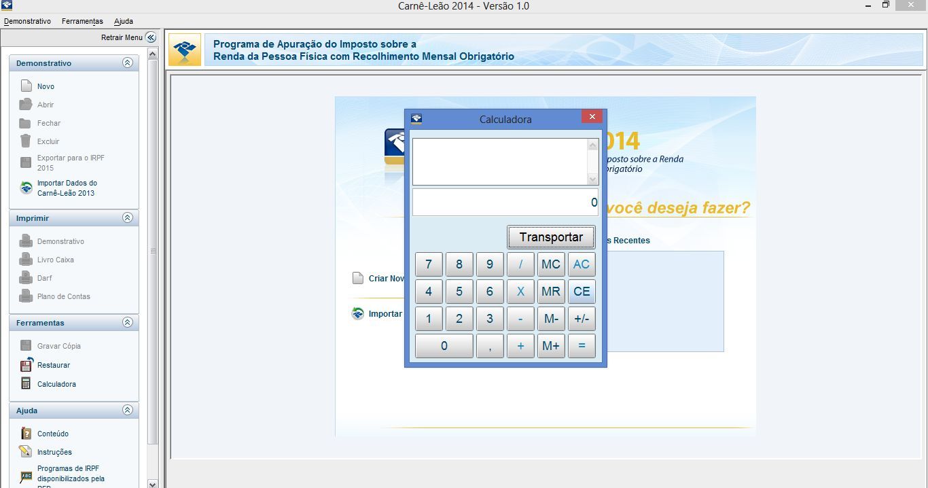Screen dimensions: 928x488
Task: Click the Instruções icon
Action: [x=26, y=451]
